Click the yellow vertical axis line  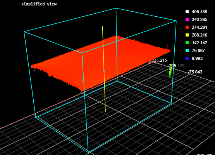(104, 69)
